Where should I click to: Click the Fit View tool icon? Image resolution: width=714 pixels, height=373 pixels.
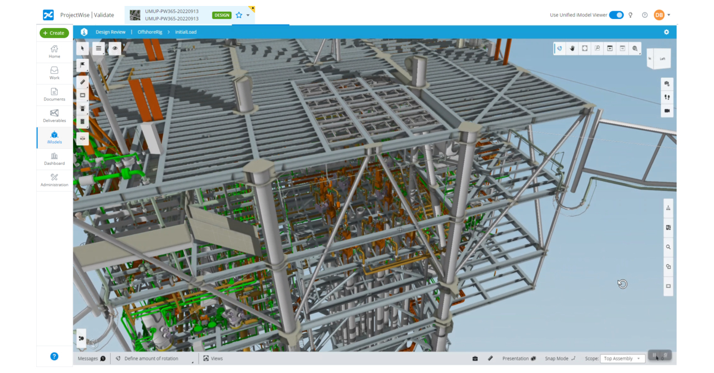[x=585, y=48]
